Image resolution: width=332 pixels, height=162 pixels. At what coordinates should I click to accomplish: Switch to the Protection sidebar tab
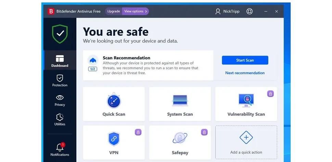tap(60, 80)
